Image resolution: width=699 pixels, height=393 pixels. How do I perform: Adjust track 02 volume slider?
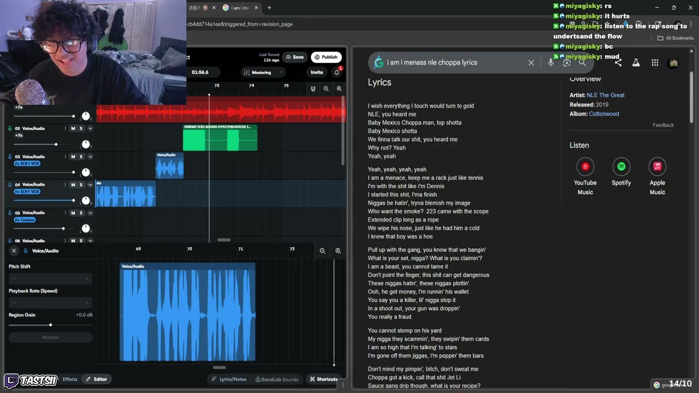click(x=44, y=144)
